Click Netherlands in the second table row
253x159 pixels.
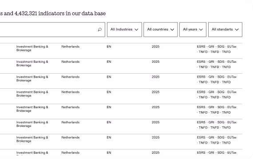[71, 62]
